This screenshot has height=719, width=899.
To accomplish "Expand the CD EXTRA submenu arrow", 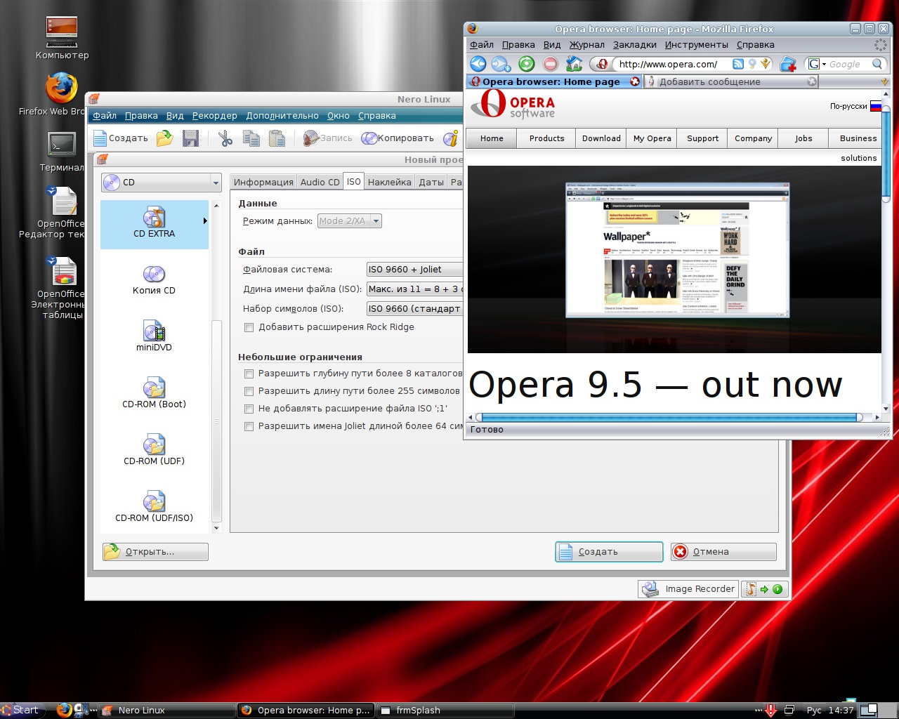I will point(205,221).
